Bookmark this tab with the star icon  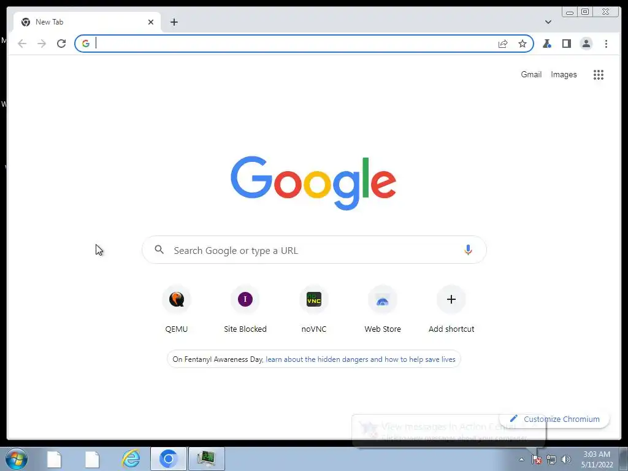(523, 44)
